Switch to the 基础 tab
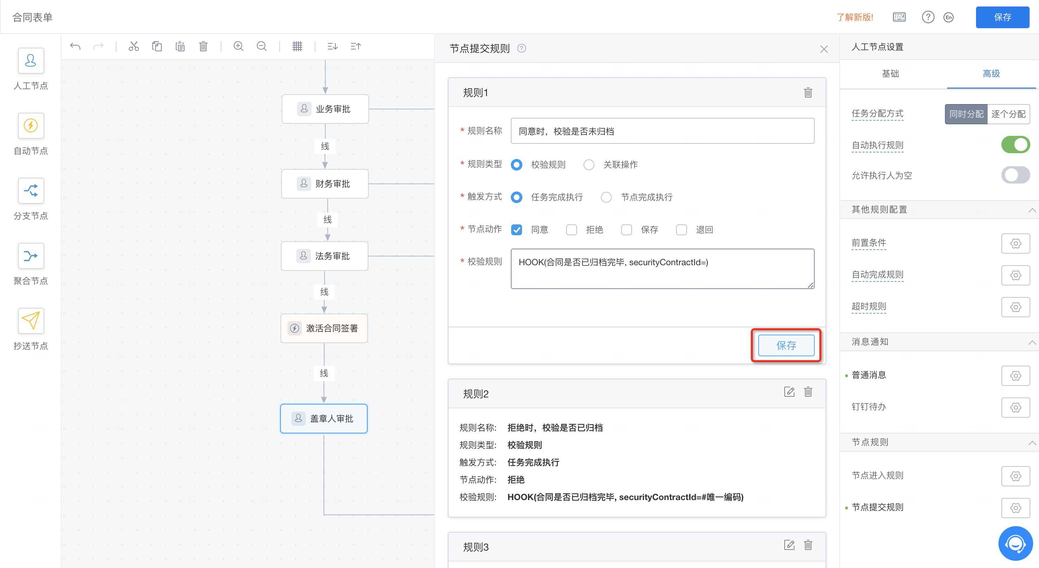 pos(890,74)
